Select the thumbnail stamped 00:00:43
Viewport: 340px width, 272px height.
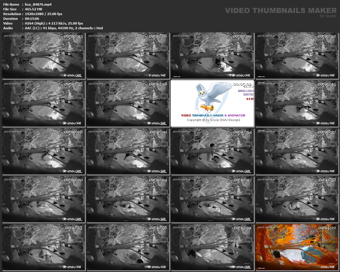click(44, 56)
